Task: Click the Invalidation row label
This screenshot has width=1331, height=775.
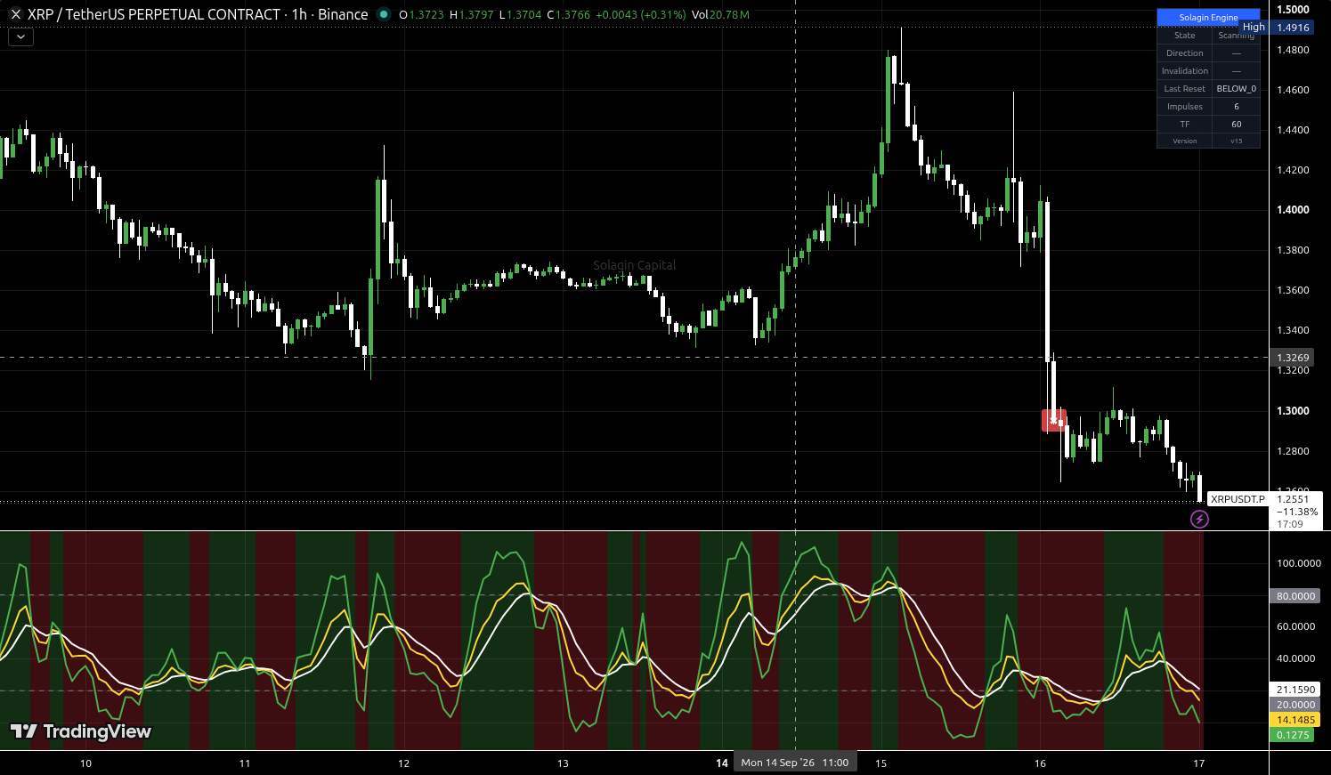Action: 1184,71
